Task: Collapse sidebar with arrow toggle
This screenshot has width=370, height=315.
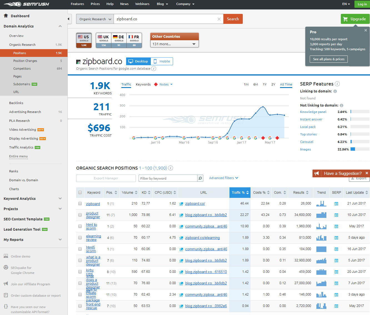Action: [x=69, y=19]
